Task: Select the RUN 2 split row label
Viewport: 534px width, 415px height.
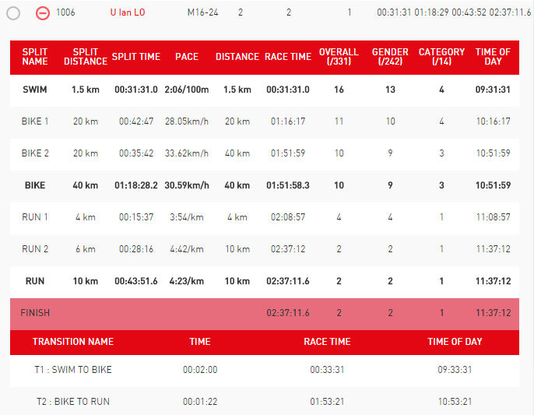Action: pyautogui.click(x=35, y=249)
